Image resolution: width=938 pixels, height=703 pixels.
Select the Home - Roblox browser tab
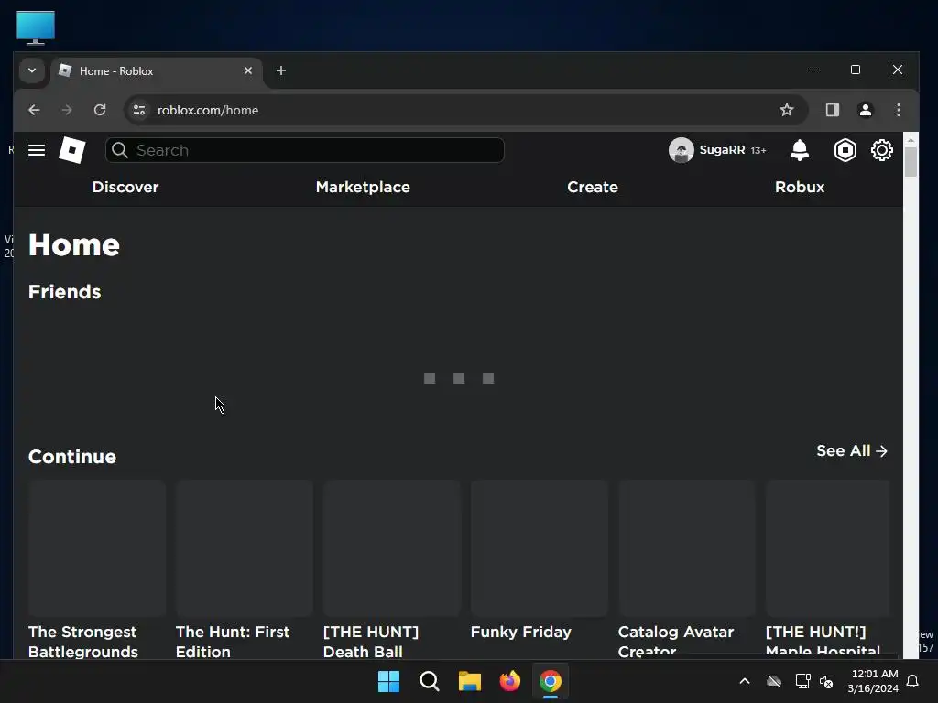click(157, 71)
